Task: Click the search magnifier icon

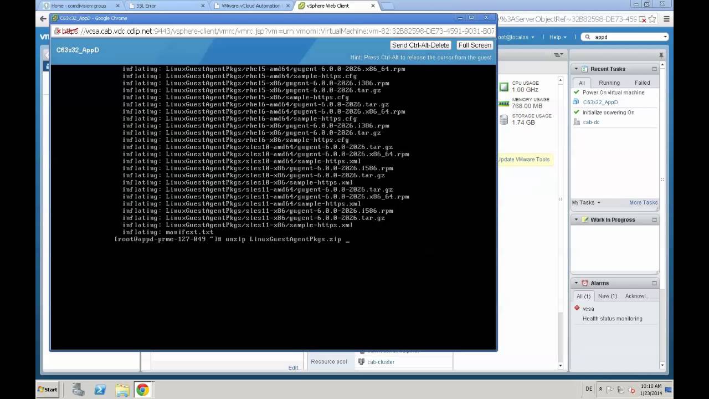Action: coord(587,37)
